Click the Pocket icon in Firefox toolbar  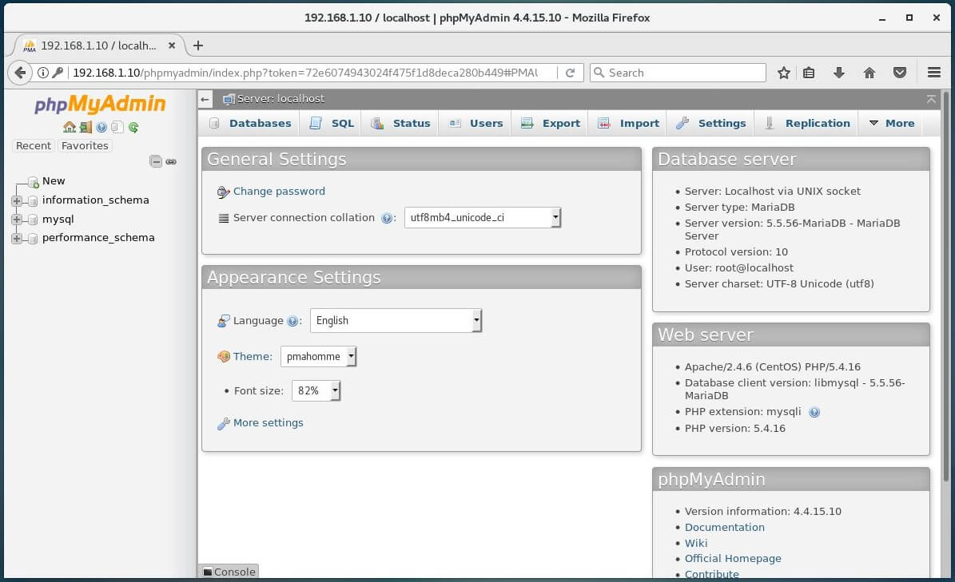point(900,73)
